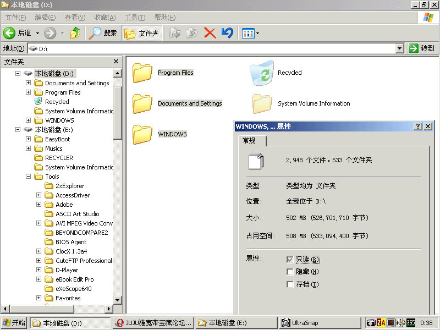Image resolution: width=440 pixels, height=330 pixels.
Task: Close the Folders side pane
Action: (116, 62)
